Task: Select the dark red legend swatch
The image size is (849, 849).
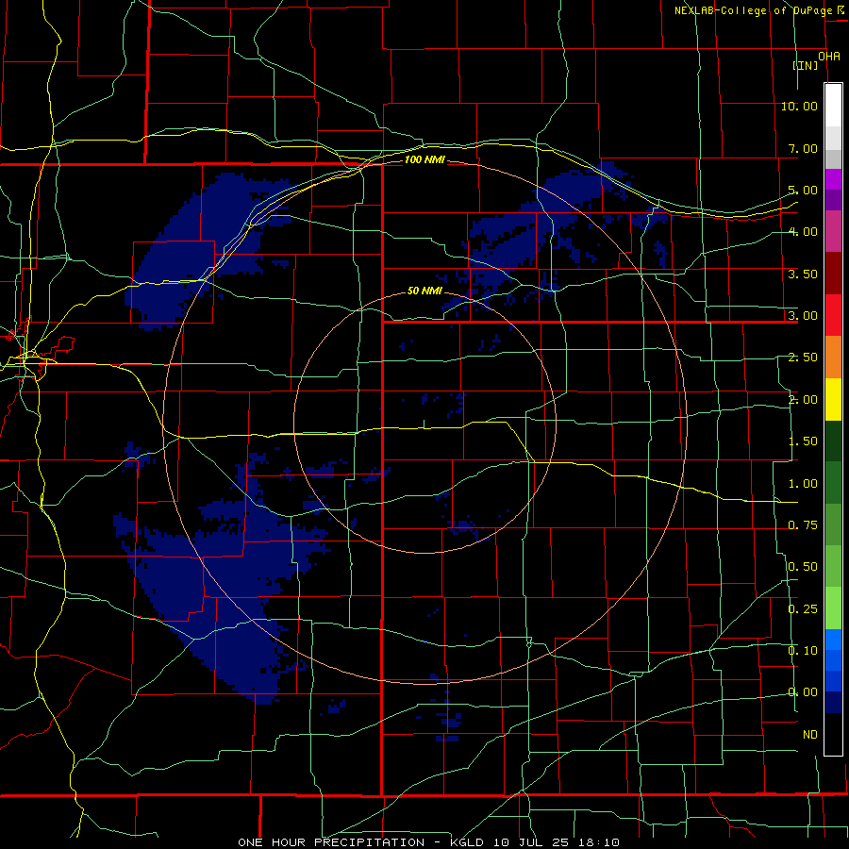Action: pos(833,273)
